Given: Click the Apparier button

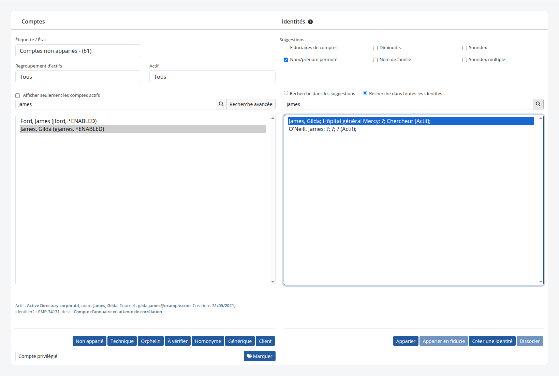Looking at the screenshot, I should (x=406, y=341).
